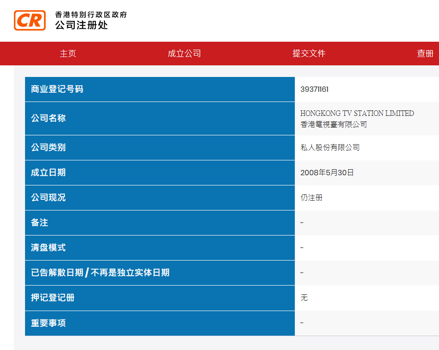
Task: Click the 公司名称 row label
Action: [48, 118]
